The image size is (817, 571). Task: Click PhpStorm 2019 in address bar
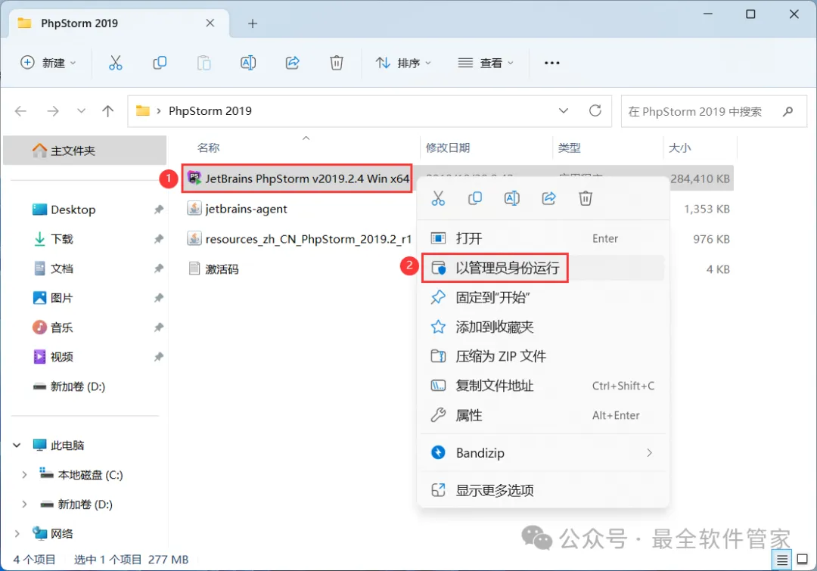click(x=210, y=111)
